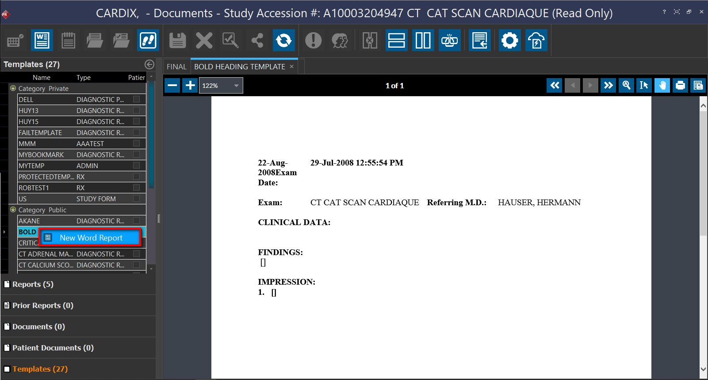Choose New Word Report from context menu
Image resolution: width=708 pixels, height=380 pixels.
(x=91, y=238)
